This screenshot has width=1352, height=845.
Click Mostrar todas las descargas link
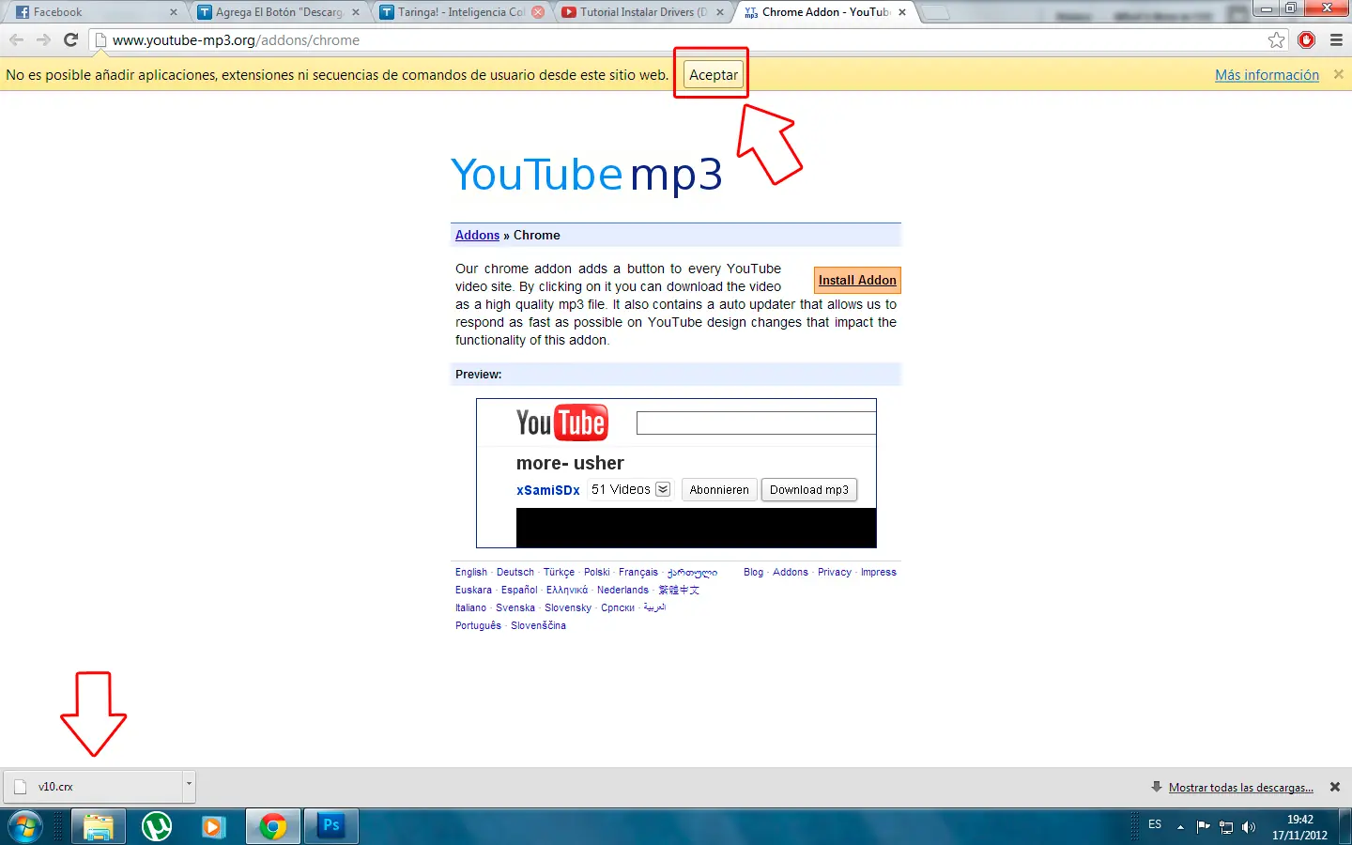(x=1240, y=788)
